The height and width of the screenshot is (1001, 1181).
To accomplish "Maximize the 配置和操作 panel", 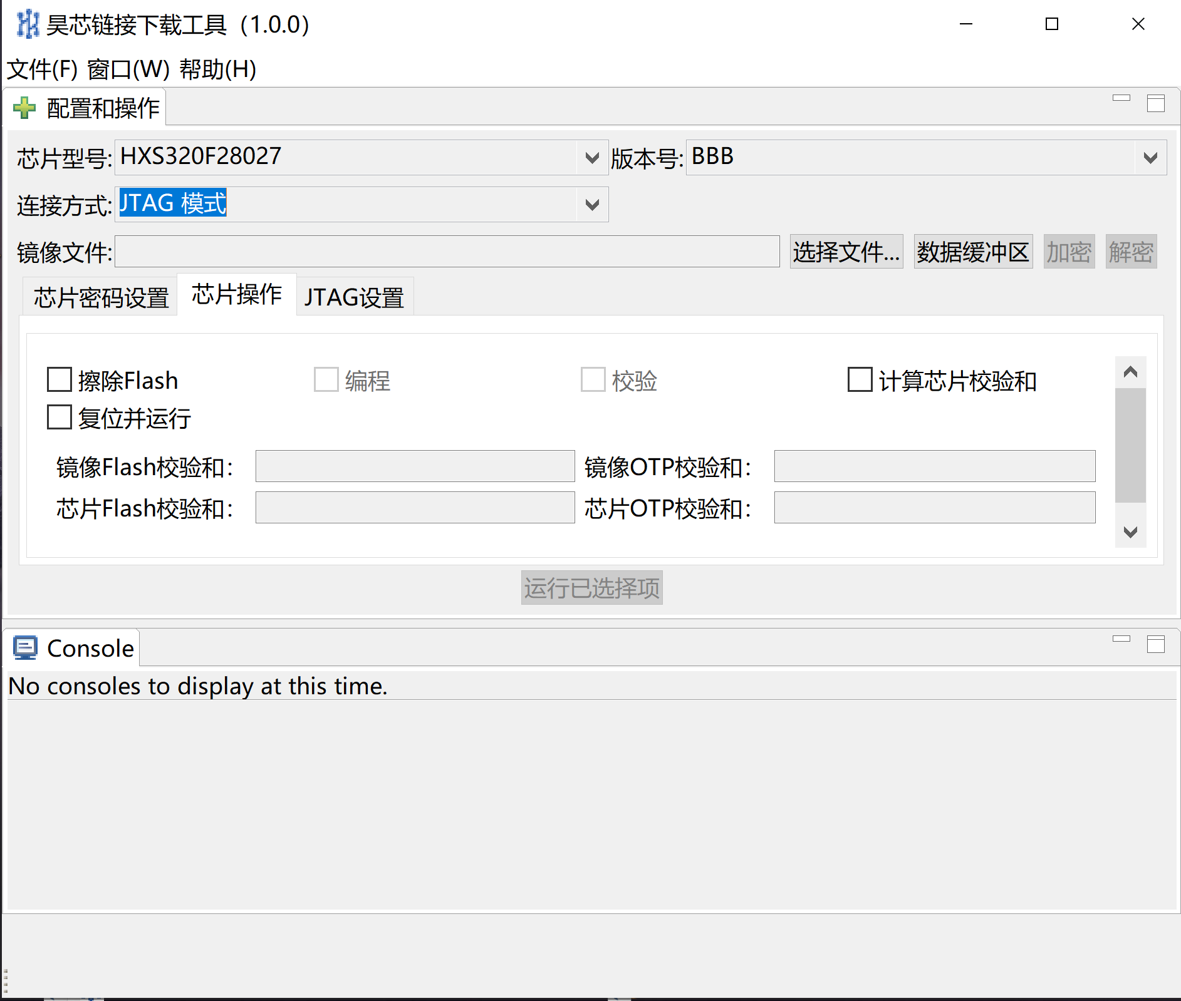I will pos(1156,103).
